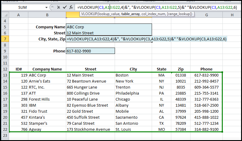Viewport: 242px width, 141px height.
Task: Click the 'Forest Hills' company cell
Action: pyautogui.click(x=47, y=99)
